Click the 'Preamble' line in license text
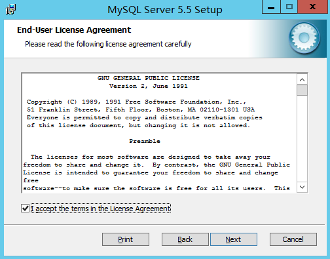This screenshot has height=259, width=330. click(145, 141)
